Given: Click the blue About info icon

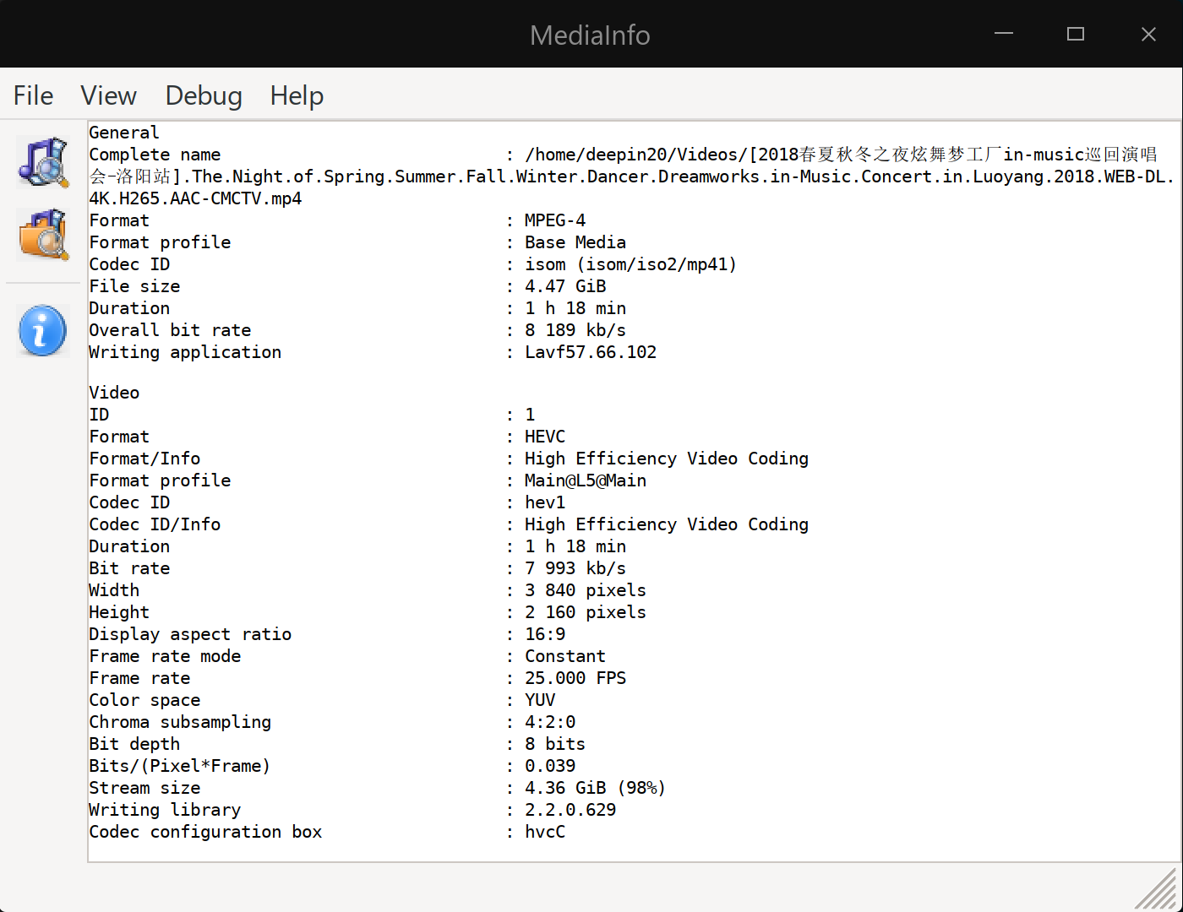Looking at the screenshot, I should [42, 330].
